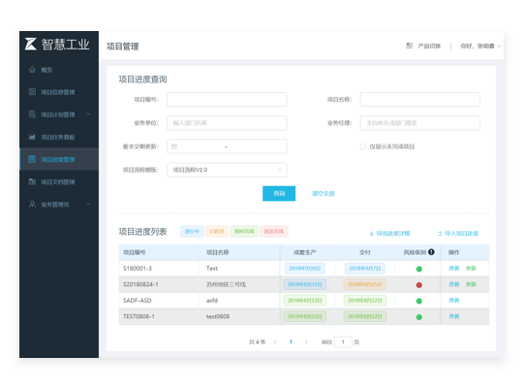Click 查看 for row S180001-3
This screenshot has height=388, width=523.
click(454, 268)
